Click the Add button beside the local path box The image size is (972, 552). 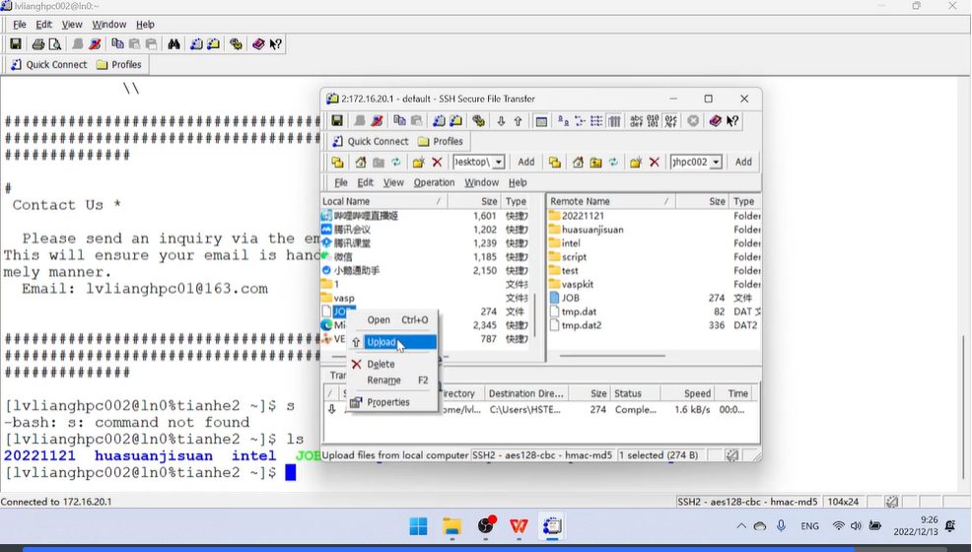tap(526, 162)
